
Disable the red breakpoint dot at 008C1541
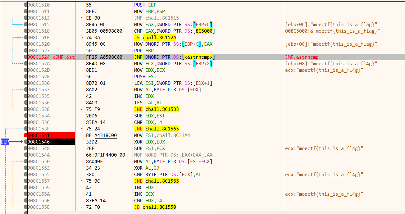tap(25, 135)
